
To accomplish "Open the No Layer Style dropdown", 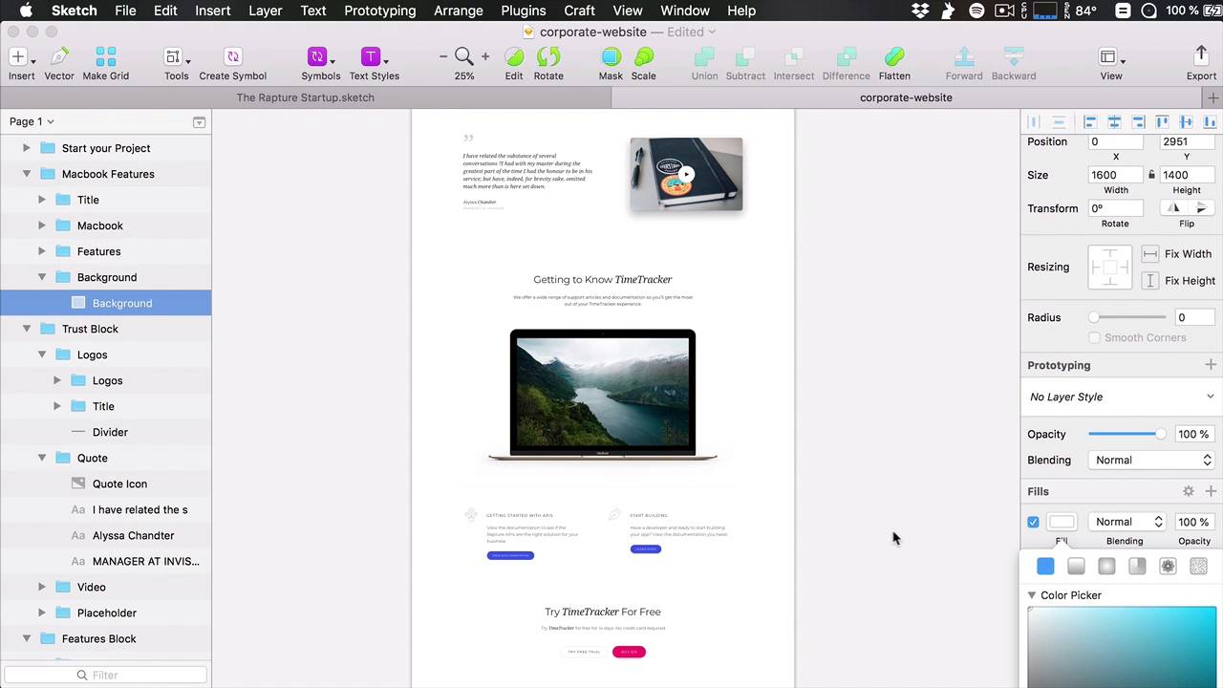I will (1122, 397).
